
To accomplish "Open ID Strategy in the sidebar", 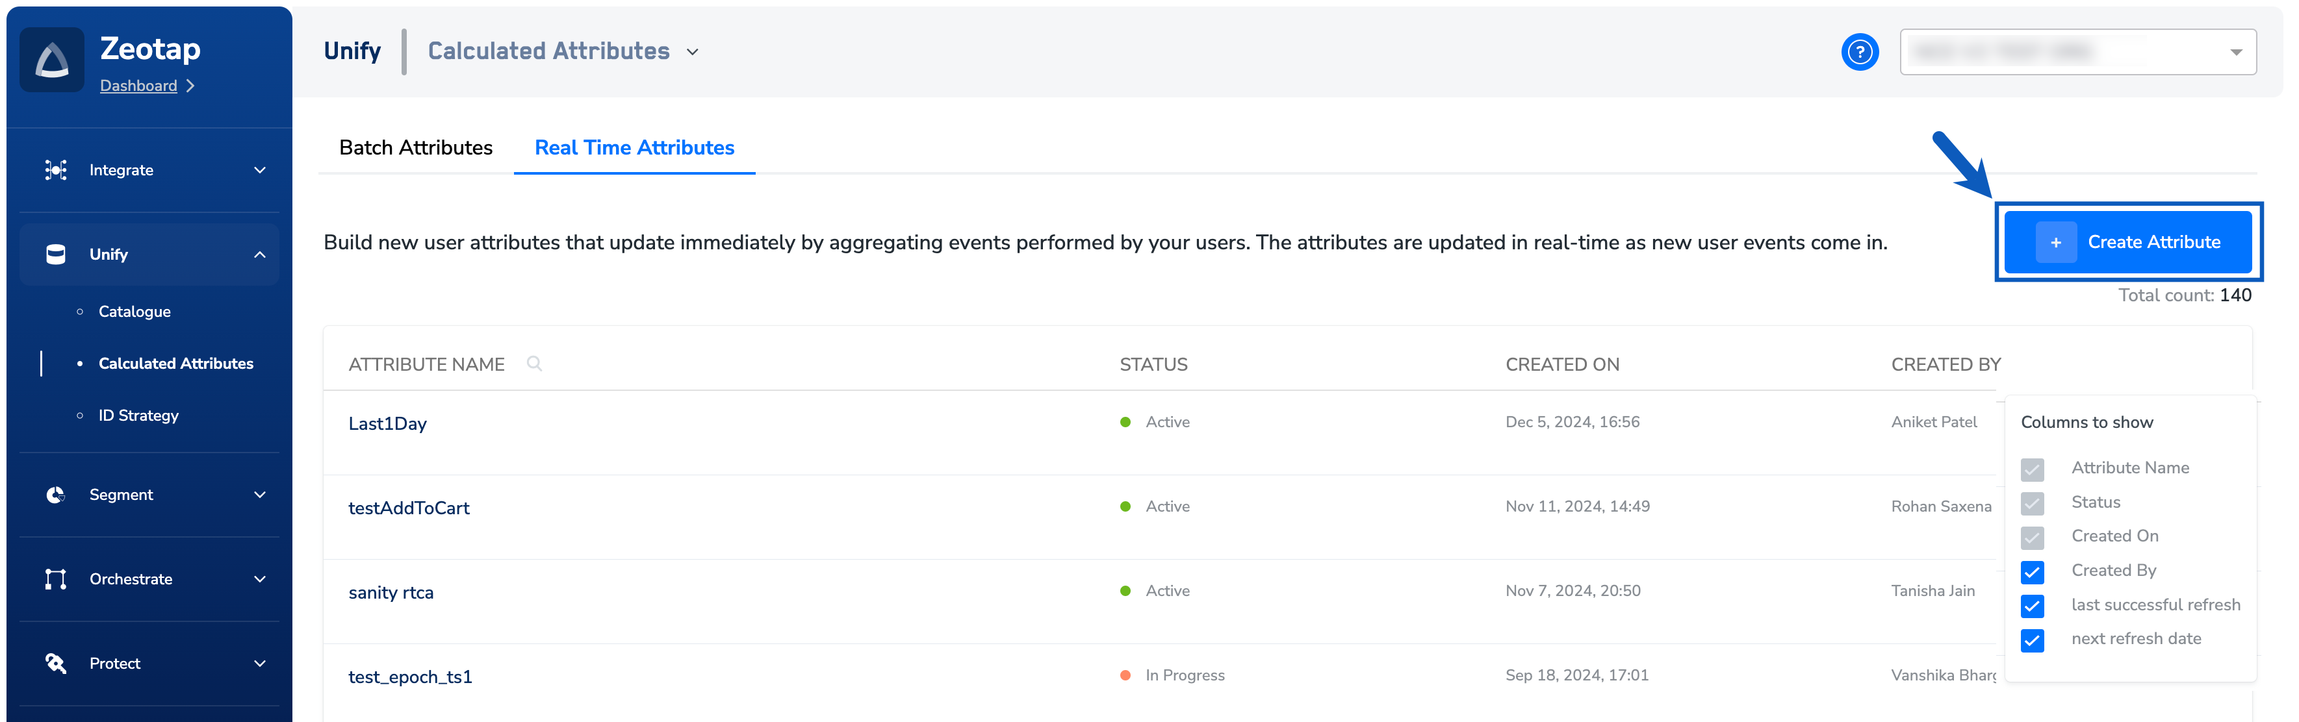I will click(138, 416).
